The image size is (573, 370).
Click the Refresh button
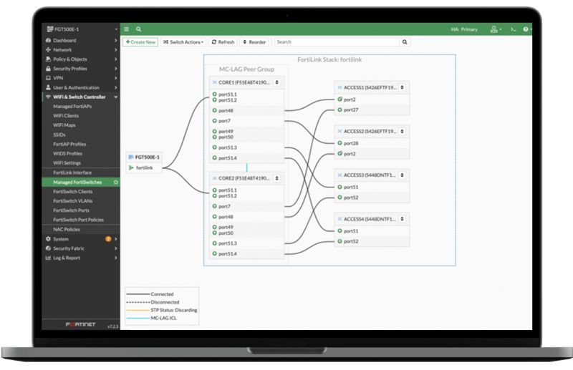[223, 42]
